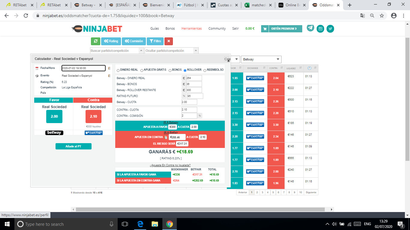Switch to the Online Betway browser tab

[292, 5]
